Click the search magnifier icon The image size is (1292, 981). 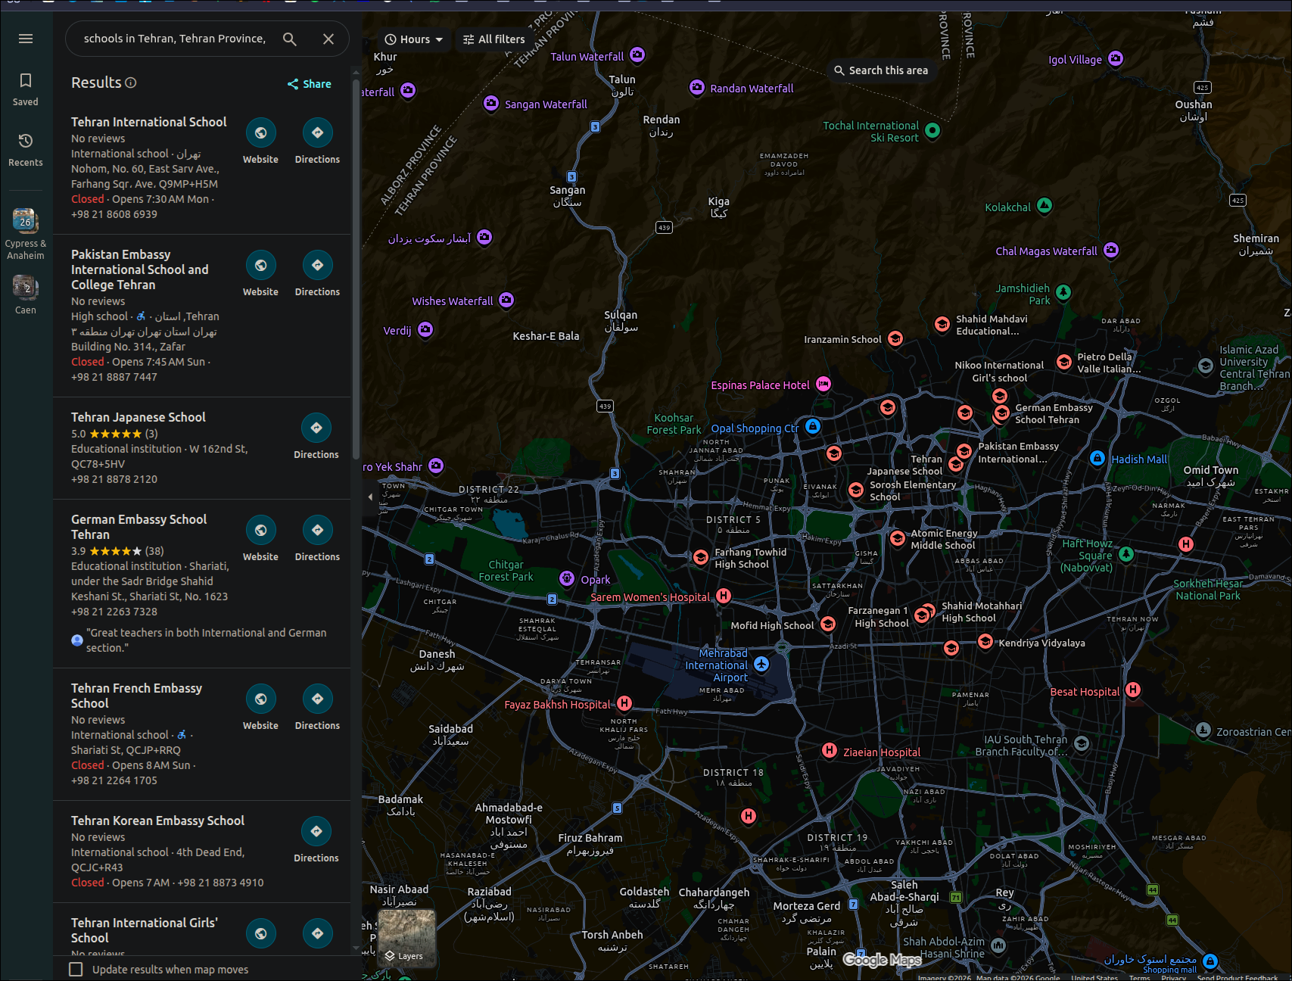pos(289,39)
